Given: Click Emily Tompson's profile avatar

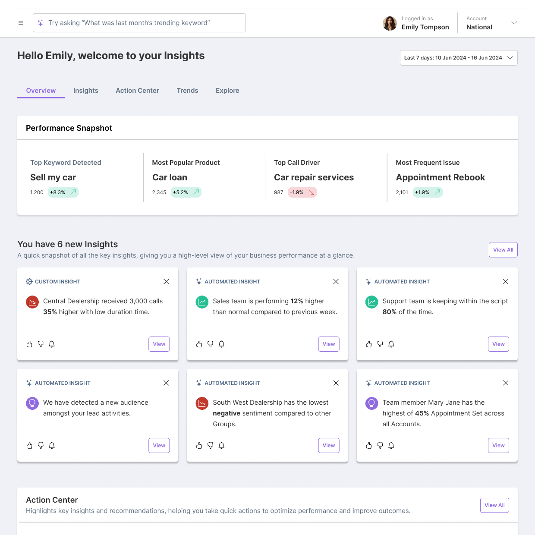Looking at the screenshot, I should (390, 23).
